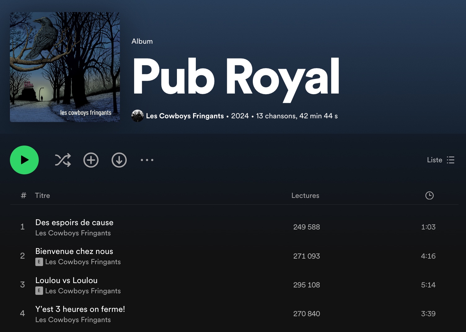This screenshot has height=332, width=466.
Task: Click the artist avatar beside the band name
Action: (138, 116)
